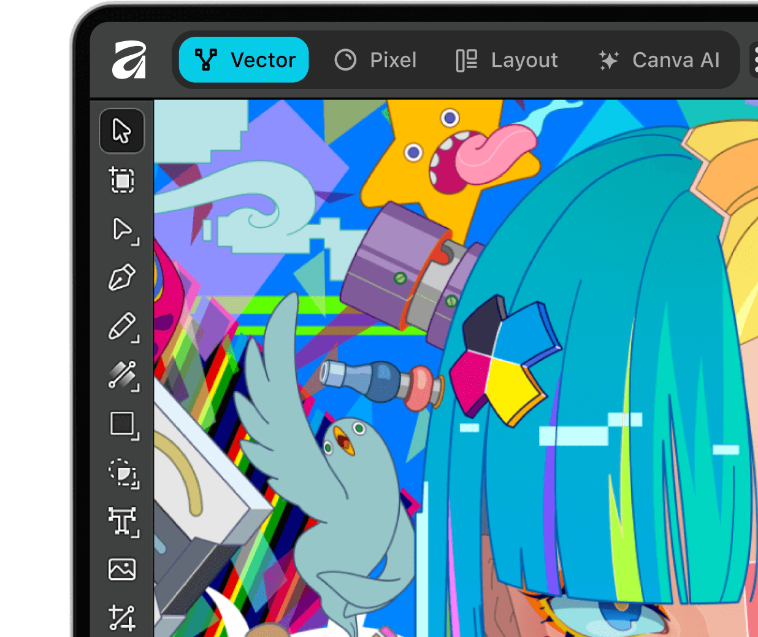This screenshot has width=758, height=637.
Task: Switch to the Vector studio tab
Action: (244, 60)
